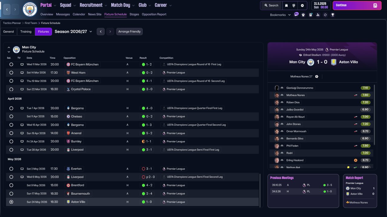Viewport: 387px width, 217px height.
Task: Select the Arsenal fixture radio button
Action: click(11, 133)
